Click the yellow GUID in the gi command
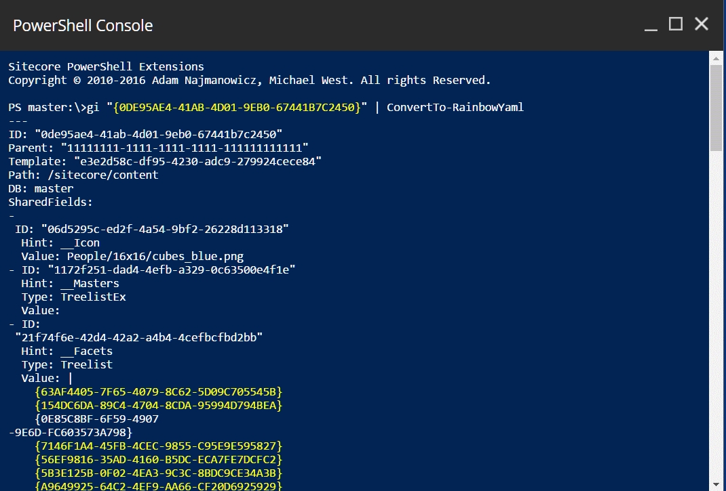 (240, 107)
